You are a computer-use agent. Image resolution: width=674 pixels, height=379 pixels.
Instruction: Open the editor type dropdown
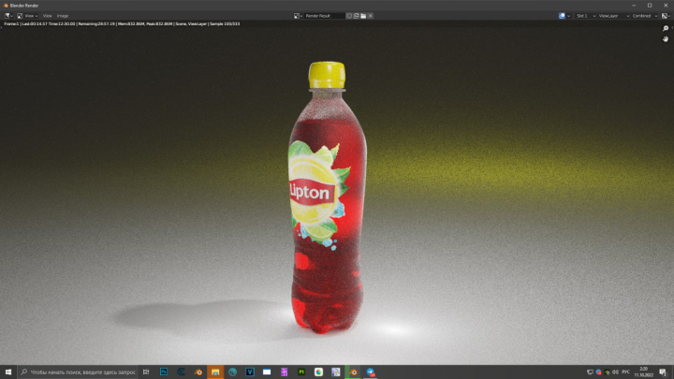[x=8, y=16]
